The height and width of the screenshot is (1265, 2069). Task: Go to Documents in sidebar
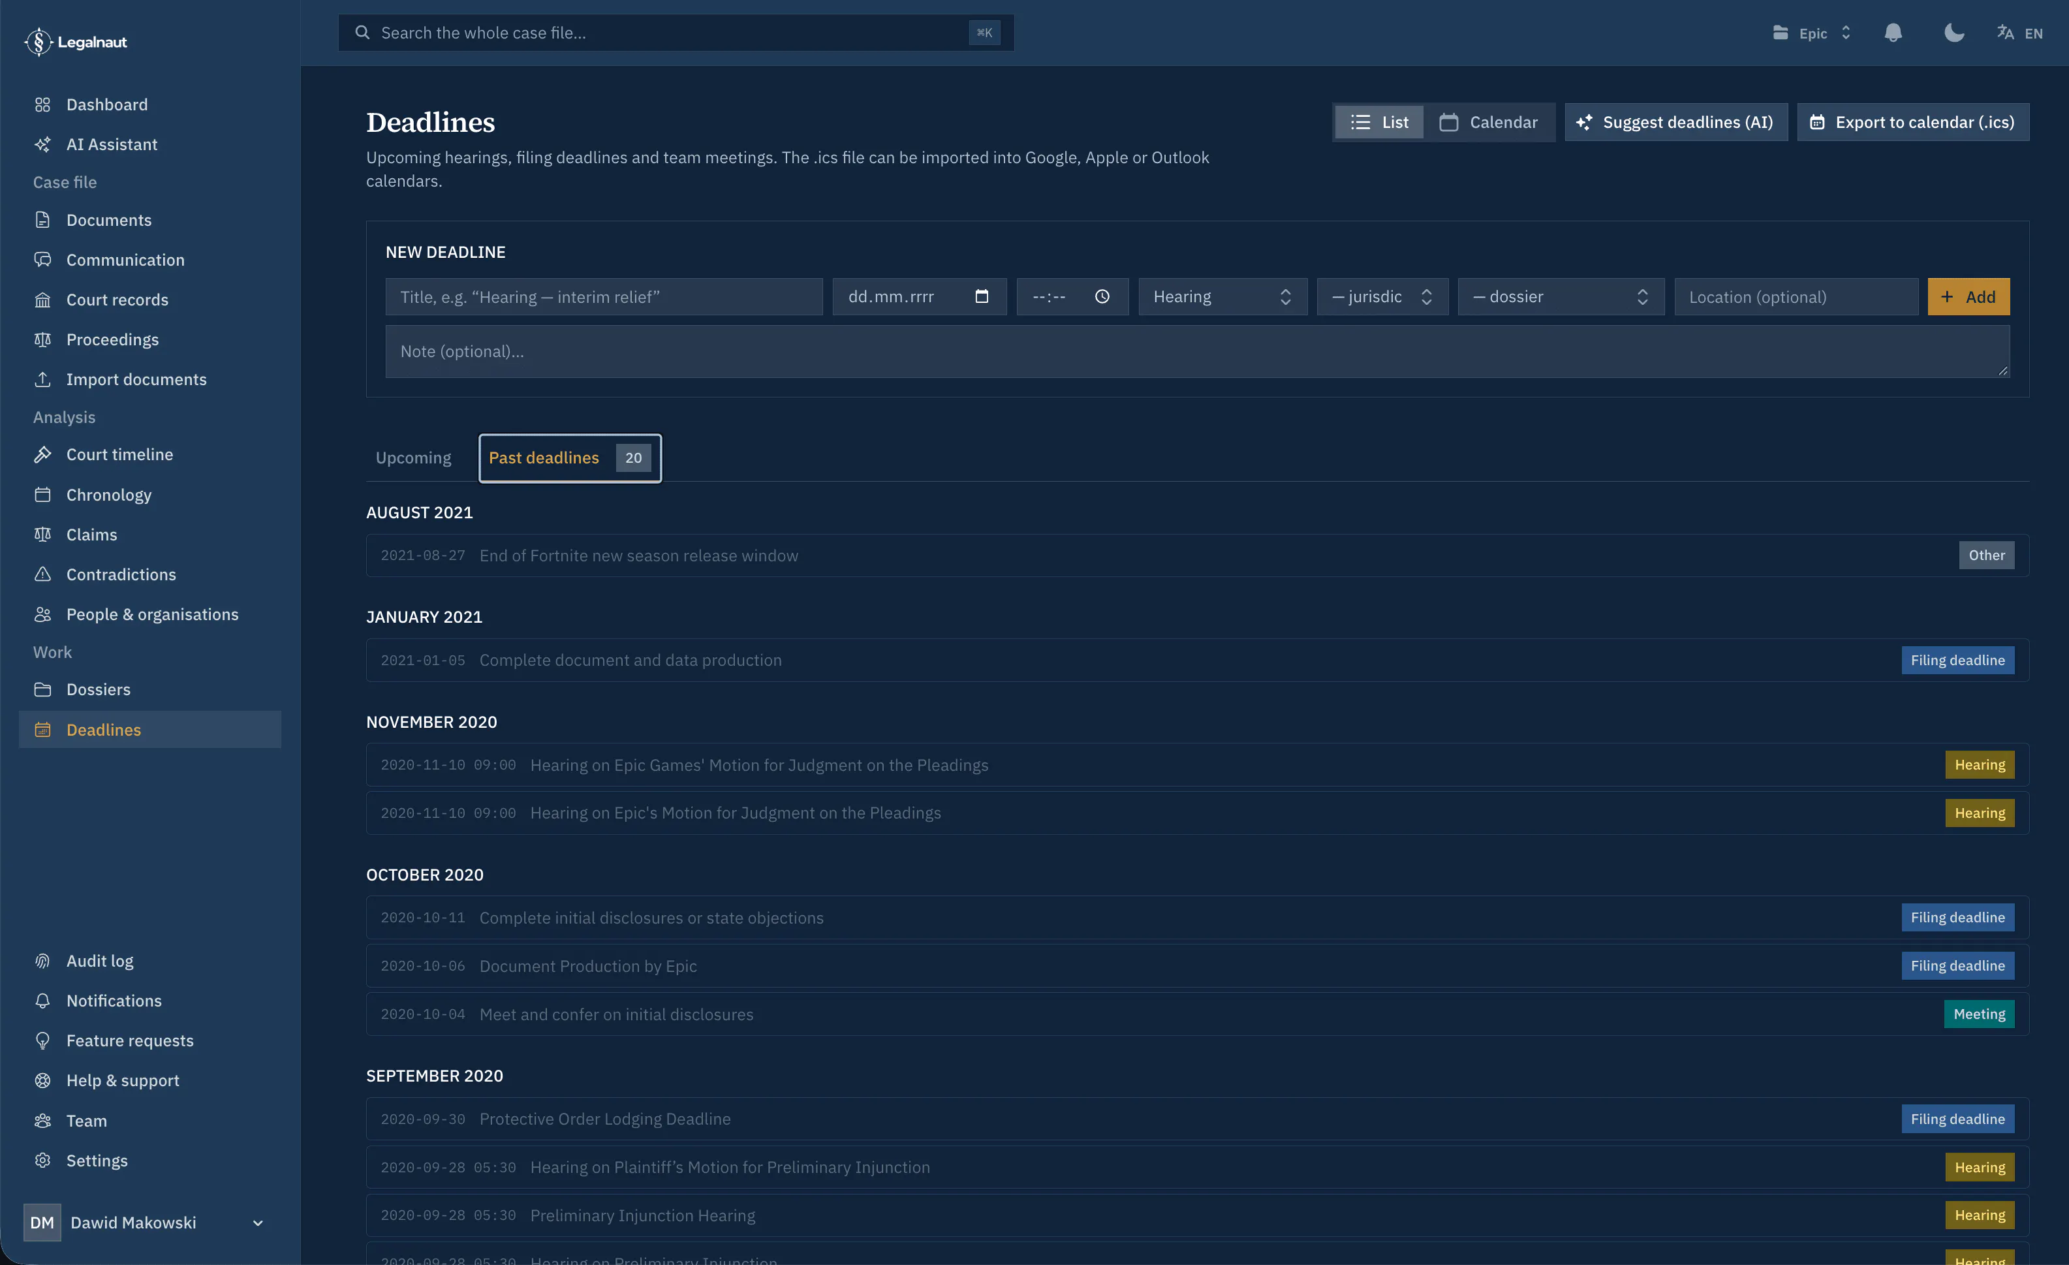click(149, 220)
